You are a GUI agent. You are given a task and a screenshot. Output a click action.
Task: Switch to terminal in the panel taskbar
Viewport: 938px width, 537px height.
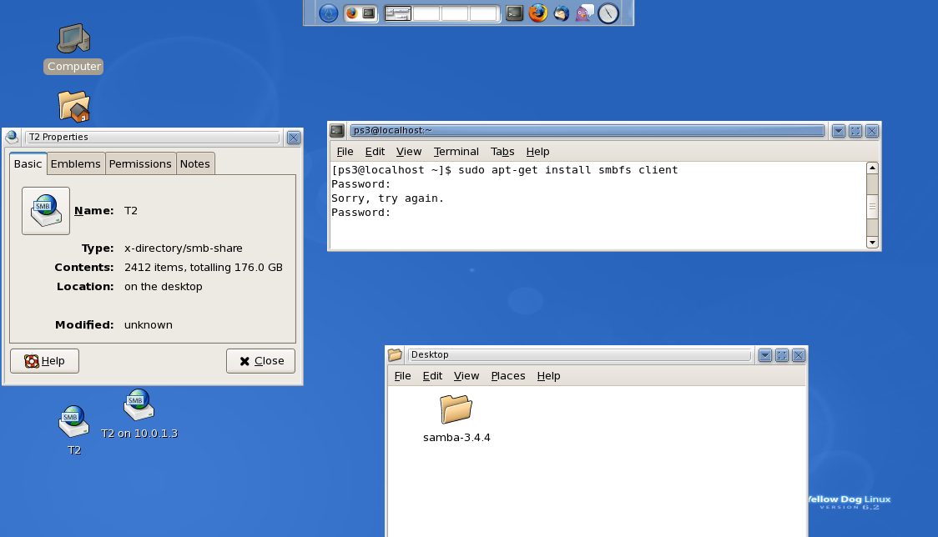tap(369, 13)
